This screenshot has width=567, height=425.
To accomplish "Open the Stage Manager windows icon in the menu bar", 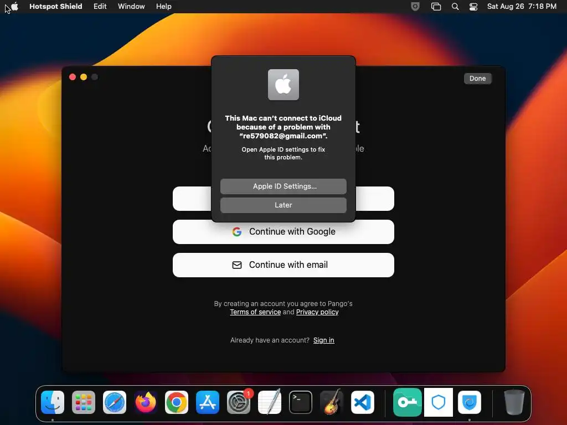I will [436, 7].
